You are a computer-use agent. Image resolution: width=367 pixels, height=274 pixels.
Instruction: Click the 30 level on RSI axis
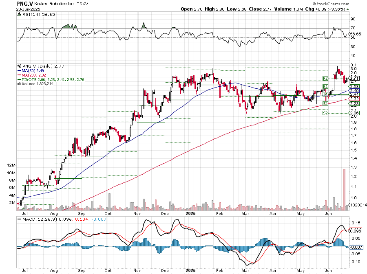point(353,47)
